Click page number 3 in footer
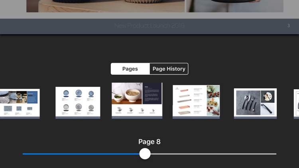The width and height of the screenshot is (299, 168). [x=289, y=26]
